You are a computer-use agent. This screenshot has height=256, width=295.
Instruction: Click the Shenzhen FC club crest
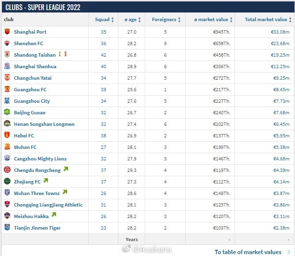(x=7, y=43)
